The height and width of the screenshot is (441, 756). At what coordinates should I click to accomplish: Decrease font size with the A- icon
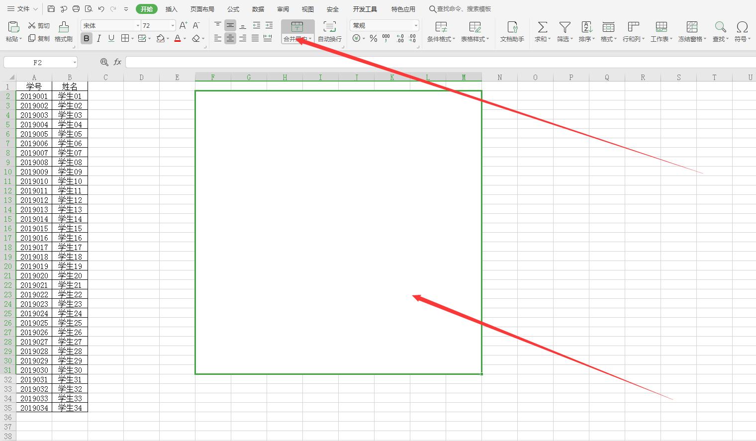196,25
